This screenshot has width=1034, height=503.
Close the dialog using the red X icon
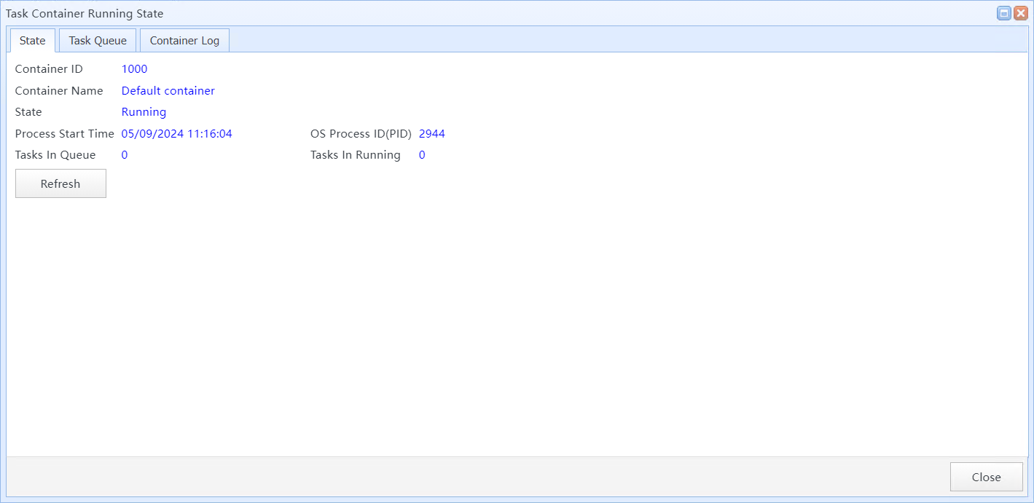(1020, 13)
